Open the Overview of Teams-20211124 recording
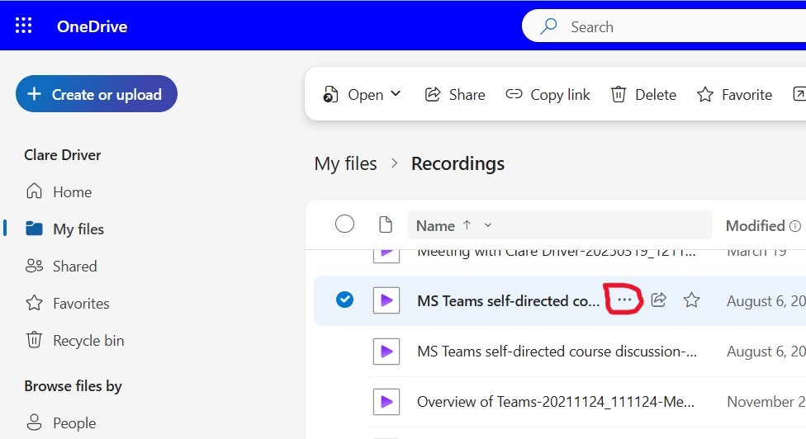 coord(555,402)
